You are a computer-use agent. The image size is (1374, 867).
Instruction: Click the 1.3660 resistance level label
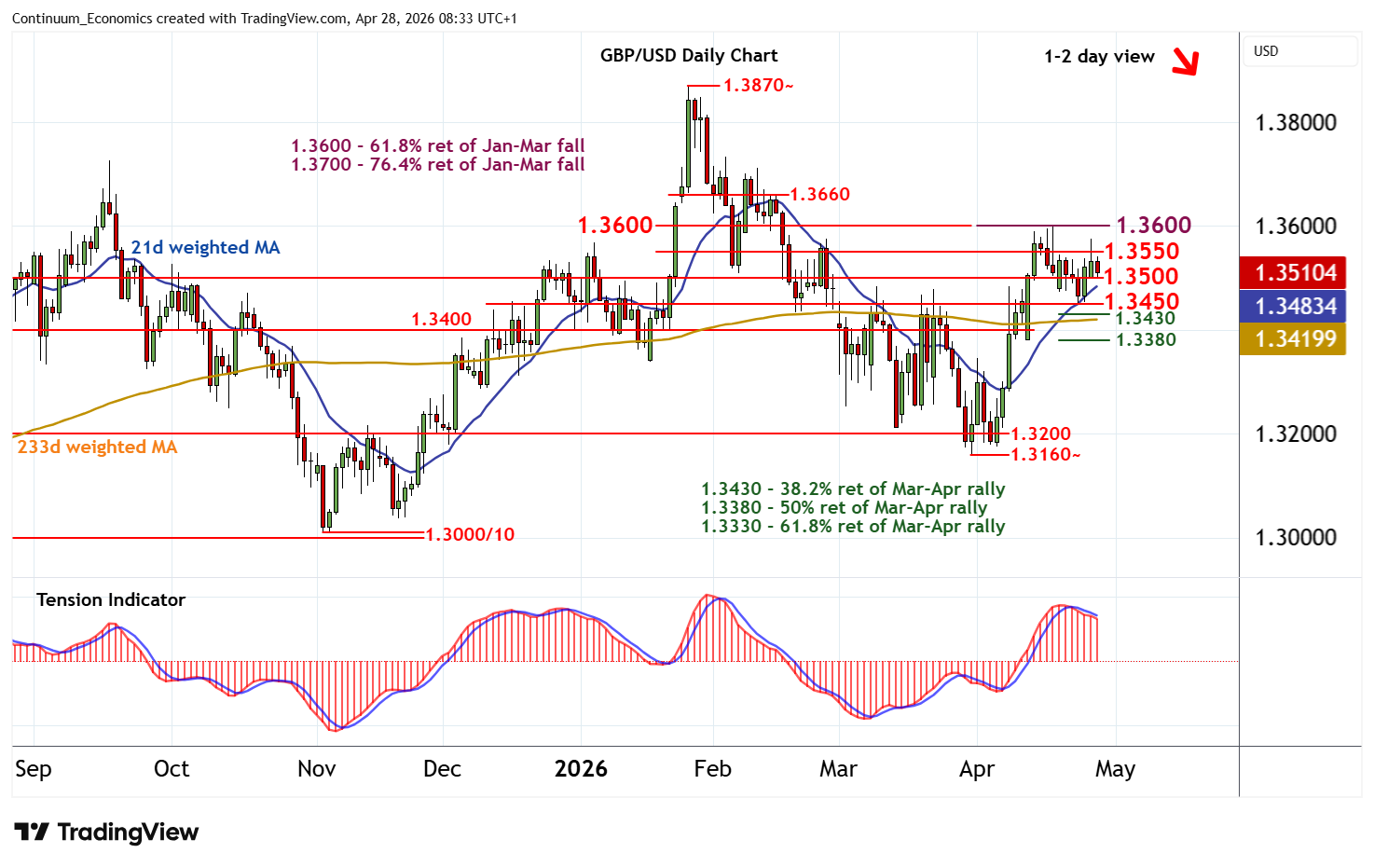[x=819, y=194]
